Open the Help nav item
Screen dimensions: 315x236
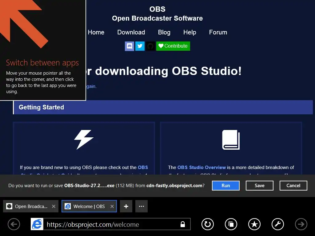[189, 32]
